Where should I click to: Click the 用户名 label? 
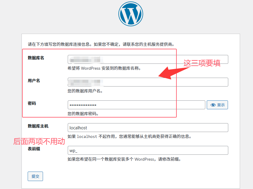[x=34, y=81]
